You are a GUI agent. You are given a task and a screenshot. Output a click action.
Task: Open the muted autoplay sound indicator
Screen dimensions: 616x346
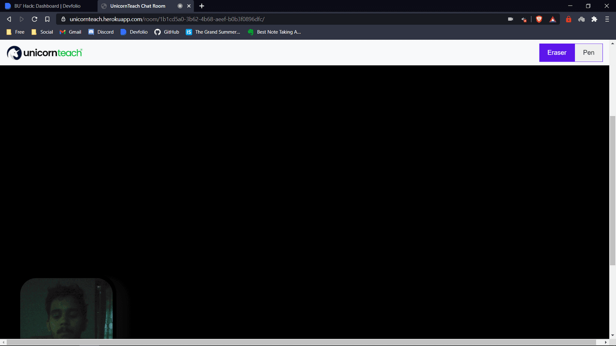[524, 19]
